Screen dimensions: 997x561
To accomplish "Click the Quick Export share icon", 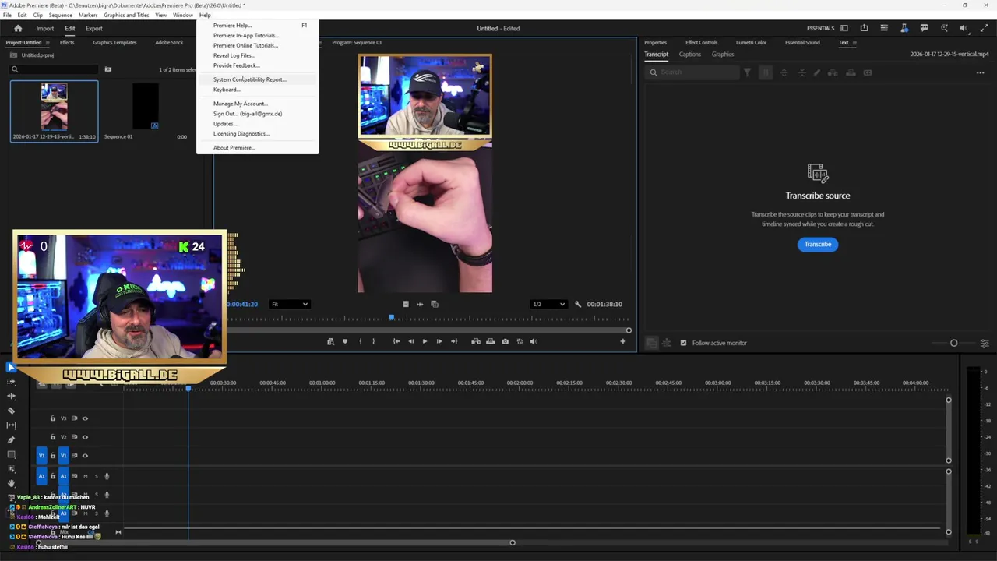I will 864,28.
